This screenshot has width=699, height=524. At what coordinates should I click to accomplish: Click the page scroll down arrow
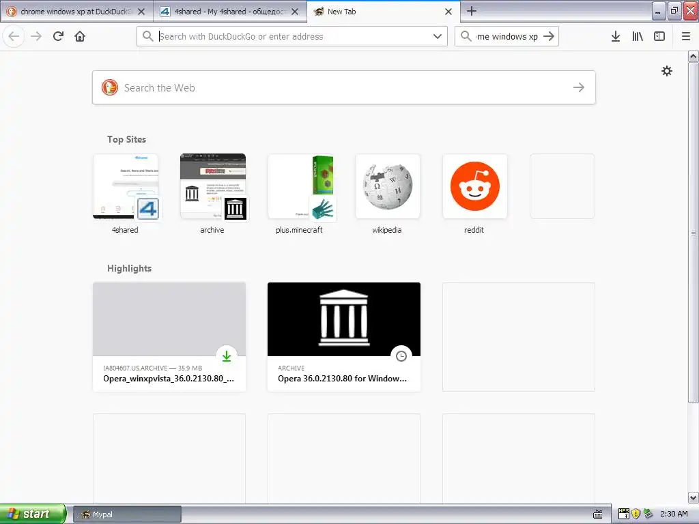click(x=693, y=497)
